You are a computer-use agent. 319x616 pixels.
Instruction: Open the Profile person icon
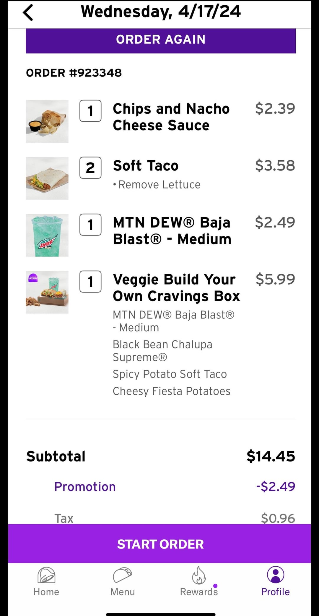275,575
